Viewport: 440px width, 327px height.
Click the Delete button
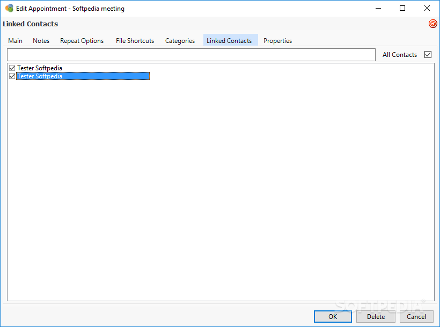[x=376, y=317]
